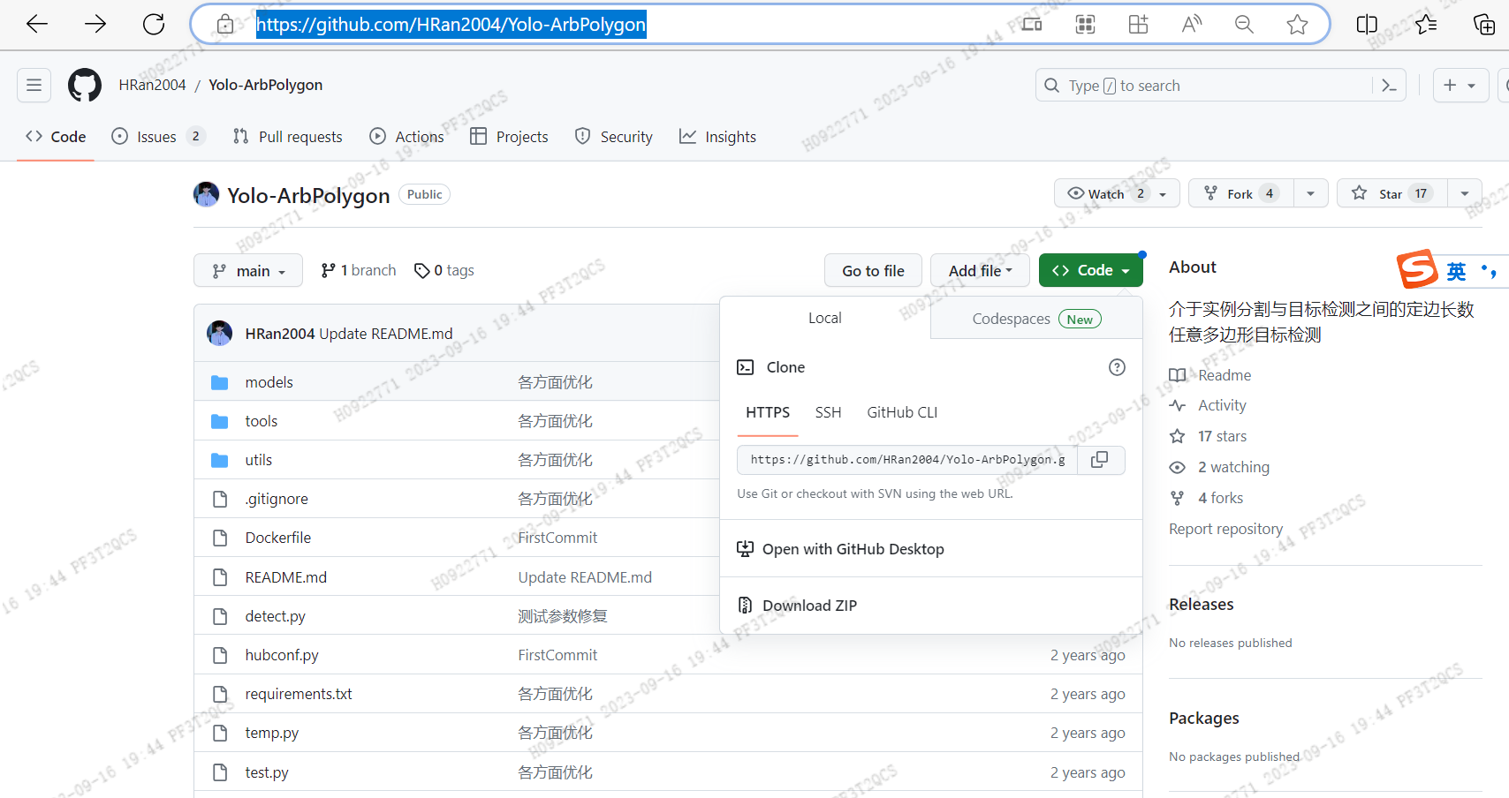The width and height of the screenshot is (1509, 798).
Task: Click the Go to file button
Action: 873,270
